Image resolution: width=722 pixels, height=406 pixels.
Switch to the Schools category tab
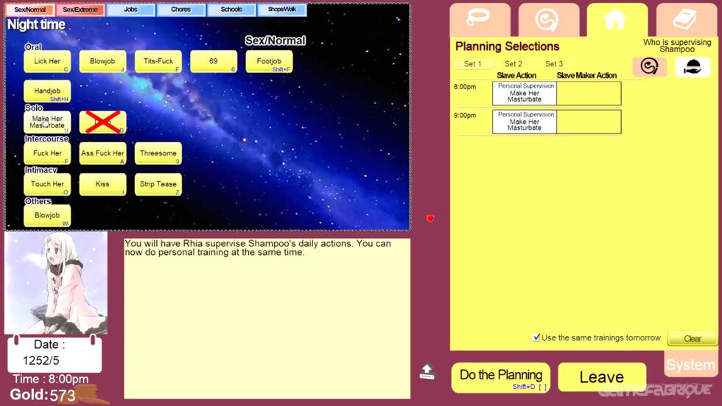point(231,10)
